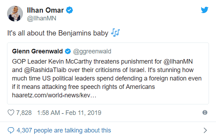Open the 1:58 AM - Feb 11, 2019 timestamp
This screenshot has width=216, height=136.
[x=69, y=113]
